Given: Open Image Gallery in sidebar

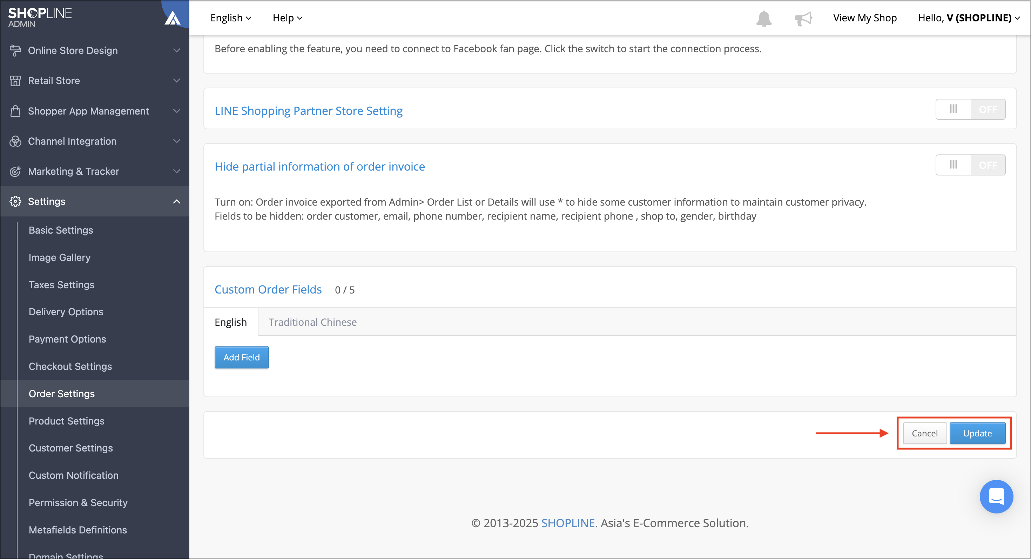Looking at the screenshot, I should click(x=59, y=257).
